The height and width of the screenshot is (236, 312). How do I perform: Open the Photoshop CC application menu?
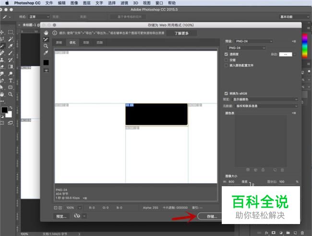(x=27, y=3)
